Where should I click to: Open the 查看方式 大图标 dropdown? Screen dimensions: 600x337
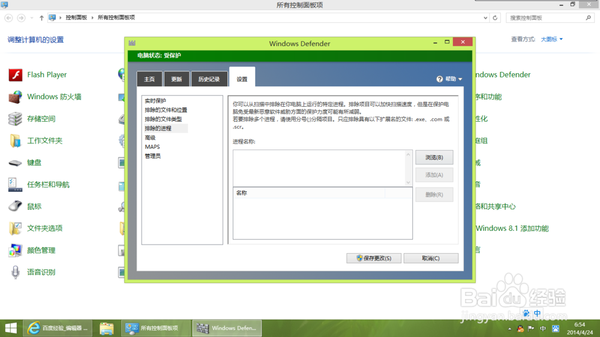[x=551, y=39]
